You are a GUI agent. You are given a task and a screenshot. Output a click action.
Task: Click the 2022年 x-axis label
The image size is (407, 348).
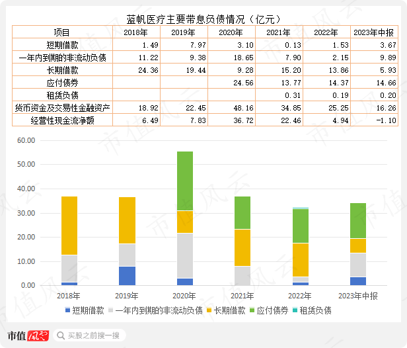pos(300,296)
